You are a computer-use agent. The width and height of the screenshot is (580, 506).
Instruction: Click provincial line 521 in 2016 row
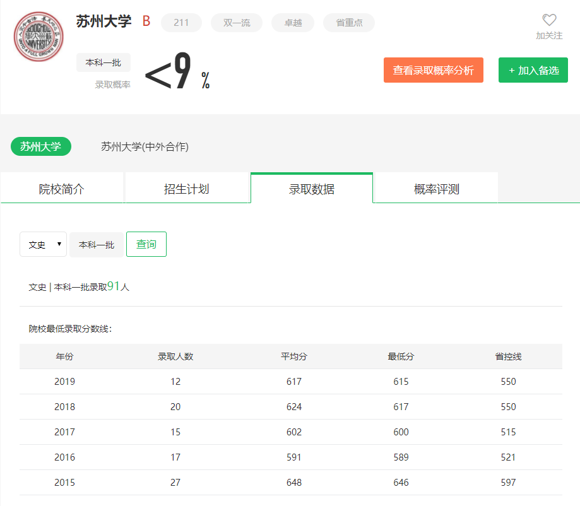(508, 457)
